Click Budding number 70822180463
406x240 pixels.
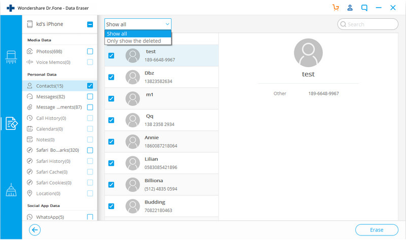click(158, 210)
